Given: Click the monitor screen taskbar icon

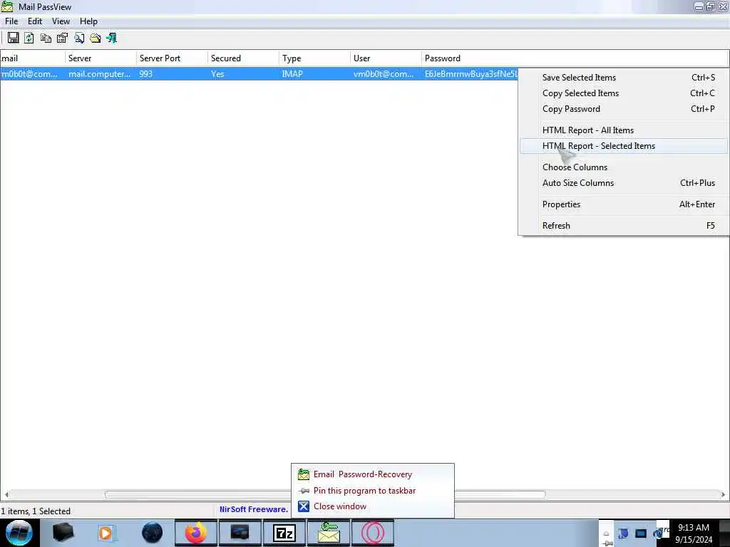Looking at the screenshot, I should coord(240,533).
